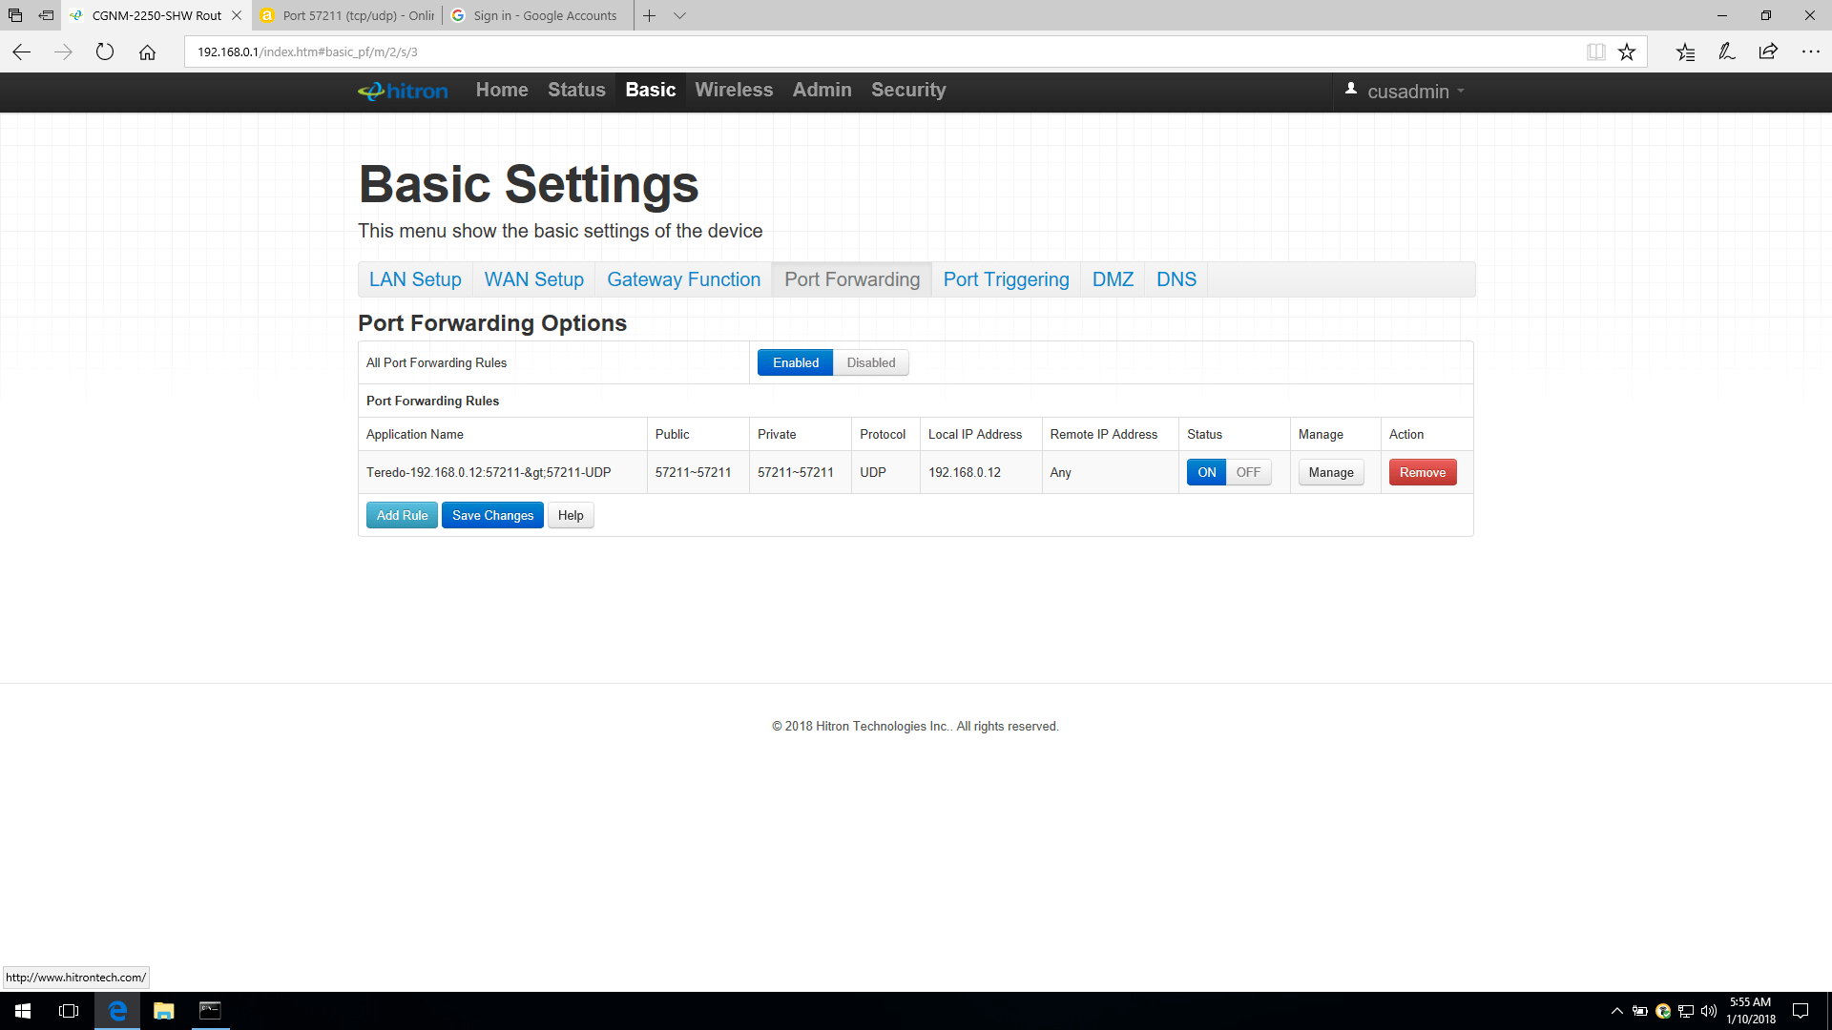Remove the Teredo forwarding rule
1832x1030 pixels.
[1422, 472]
